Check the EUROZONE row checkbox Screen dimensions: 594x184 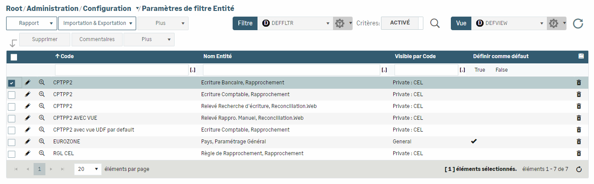click(x=12, y=142)
